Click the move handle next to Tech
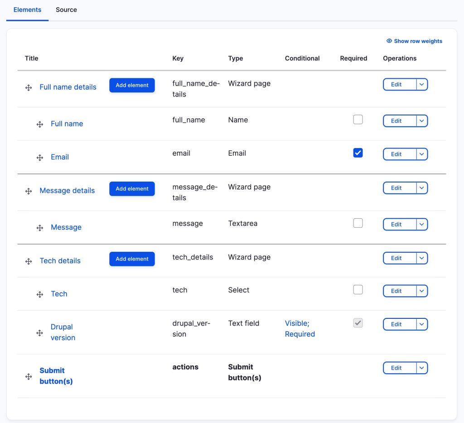 pos(40,294)
